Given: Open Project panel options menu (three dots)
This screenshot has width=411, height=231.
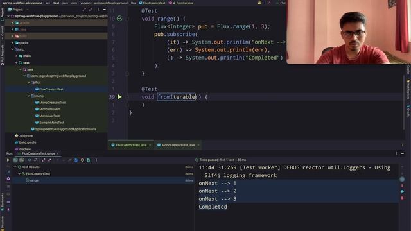Looking at the screenshot, I should pyautogui.click(x=98, y=10).
